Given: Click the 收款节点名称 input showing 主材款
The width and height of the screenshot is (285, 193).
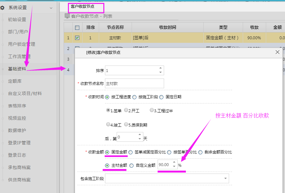Looking at the screenshot, I should (x=134, y=83).
